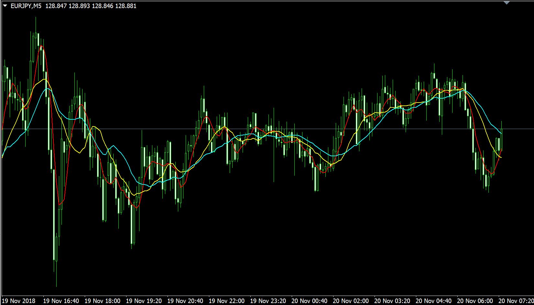534x305 pixels.
Task: Click the 20 Nov 03:20 time label
Action: pos(392,301)
